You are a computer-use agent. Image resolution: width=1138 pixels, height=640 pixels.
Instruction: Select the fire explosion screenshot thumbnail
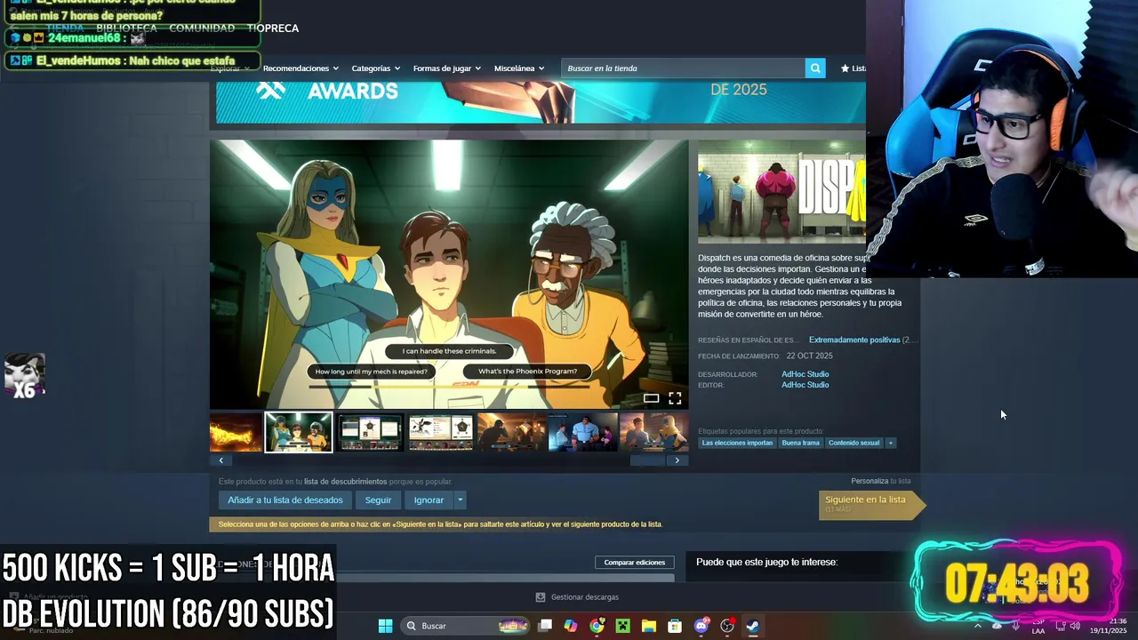pyautogui.click(x=236, y=432)
